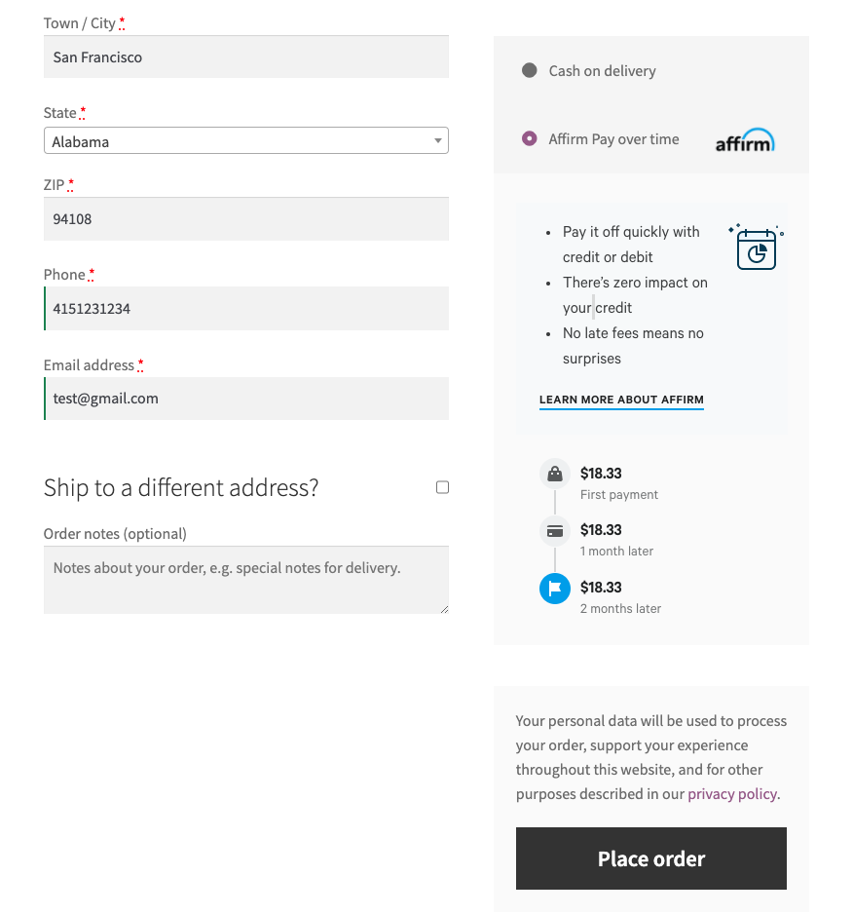
Task: Open the privacy policy link
Action: (x=732, y=793)
